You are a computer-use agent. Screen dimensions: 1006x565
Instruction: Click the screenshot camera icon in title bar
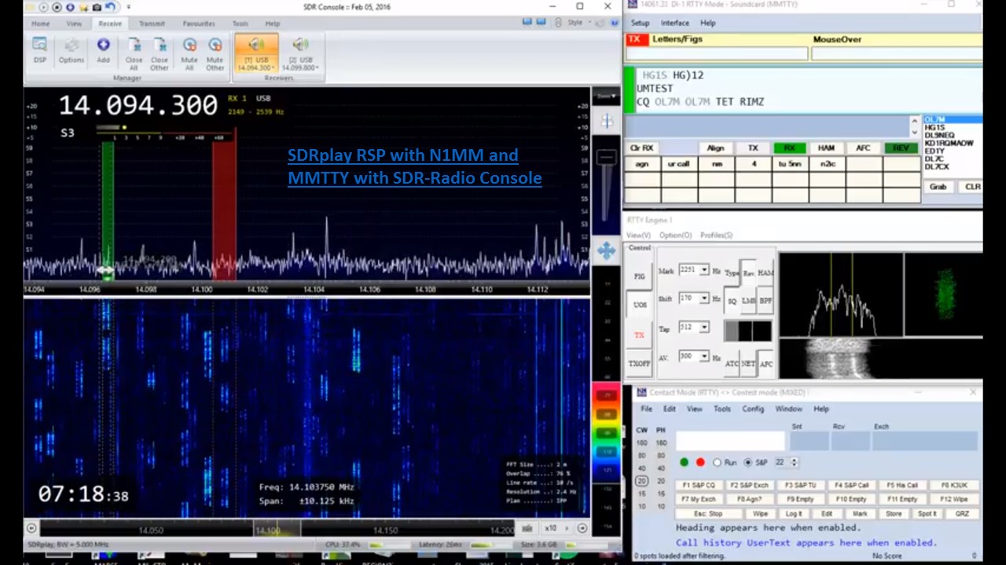(x=97, y=7)
